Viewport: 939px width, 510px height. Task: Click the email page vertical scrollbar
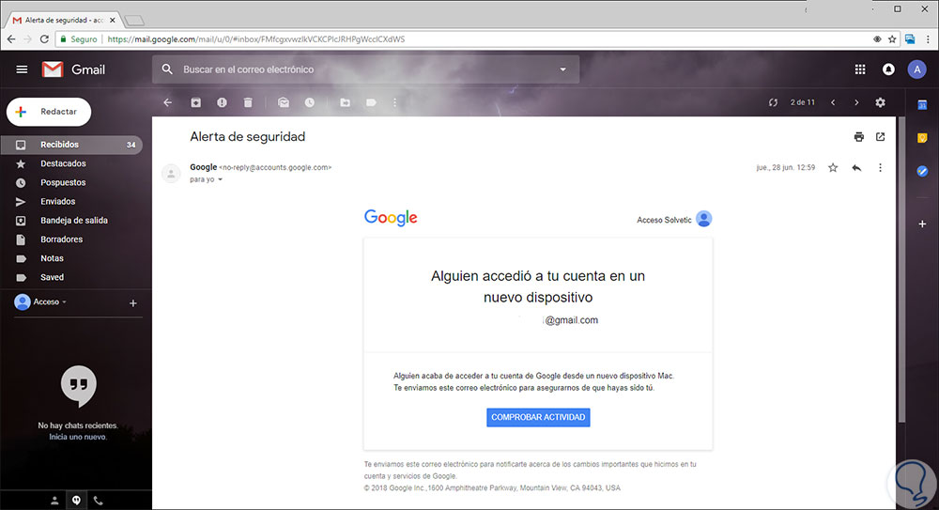pos(901,270)
